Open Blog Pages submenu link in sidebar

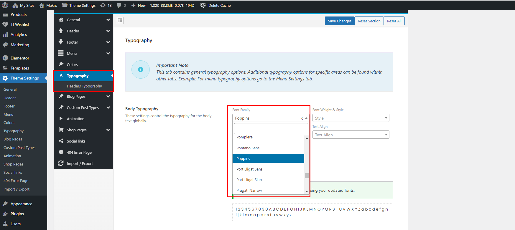tap(13, 139)
